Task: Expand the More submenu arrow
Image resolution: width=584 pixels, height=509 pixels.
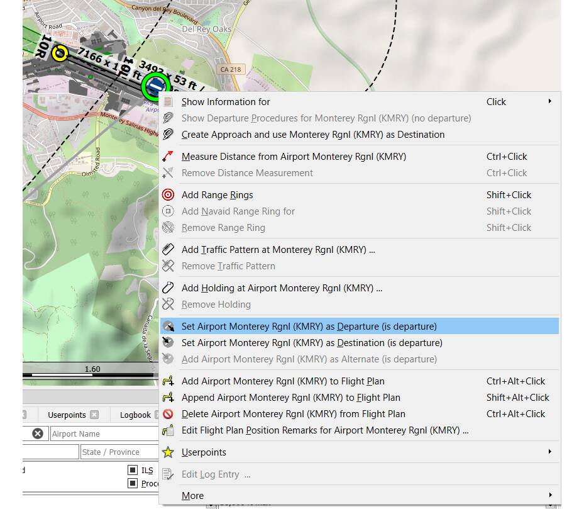Action: click(549, 495)
